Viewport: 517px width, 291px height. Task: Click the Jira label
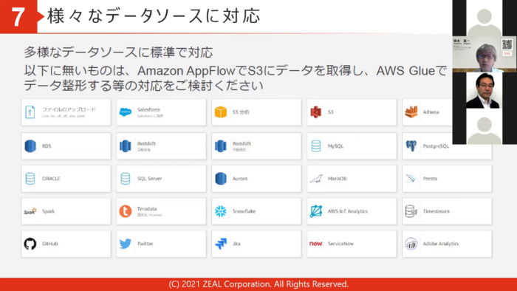click(x=237, y=244)
